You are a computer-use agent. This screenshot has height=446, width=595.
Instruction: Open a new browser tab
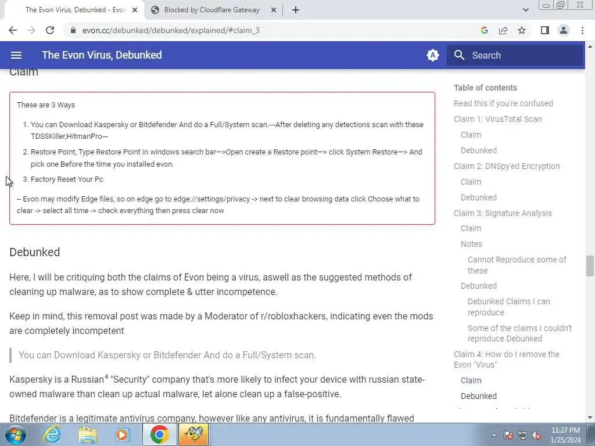(296, 10)
